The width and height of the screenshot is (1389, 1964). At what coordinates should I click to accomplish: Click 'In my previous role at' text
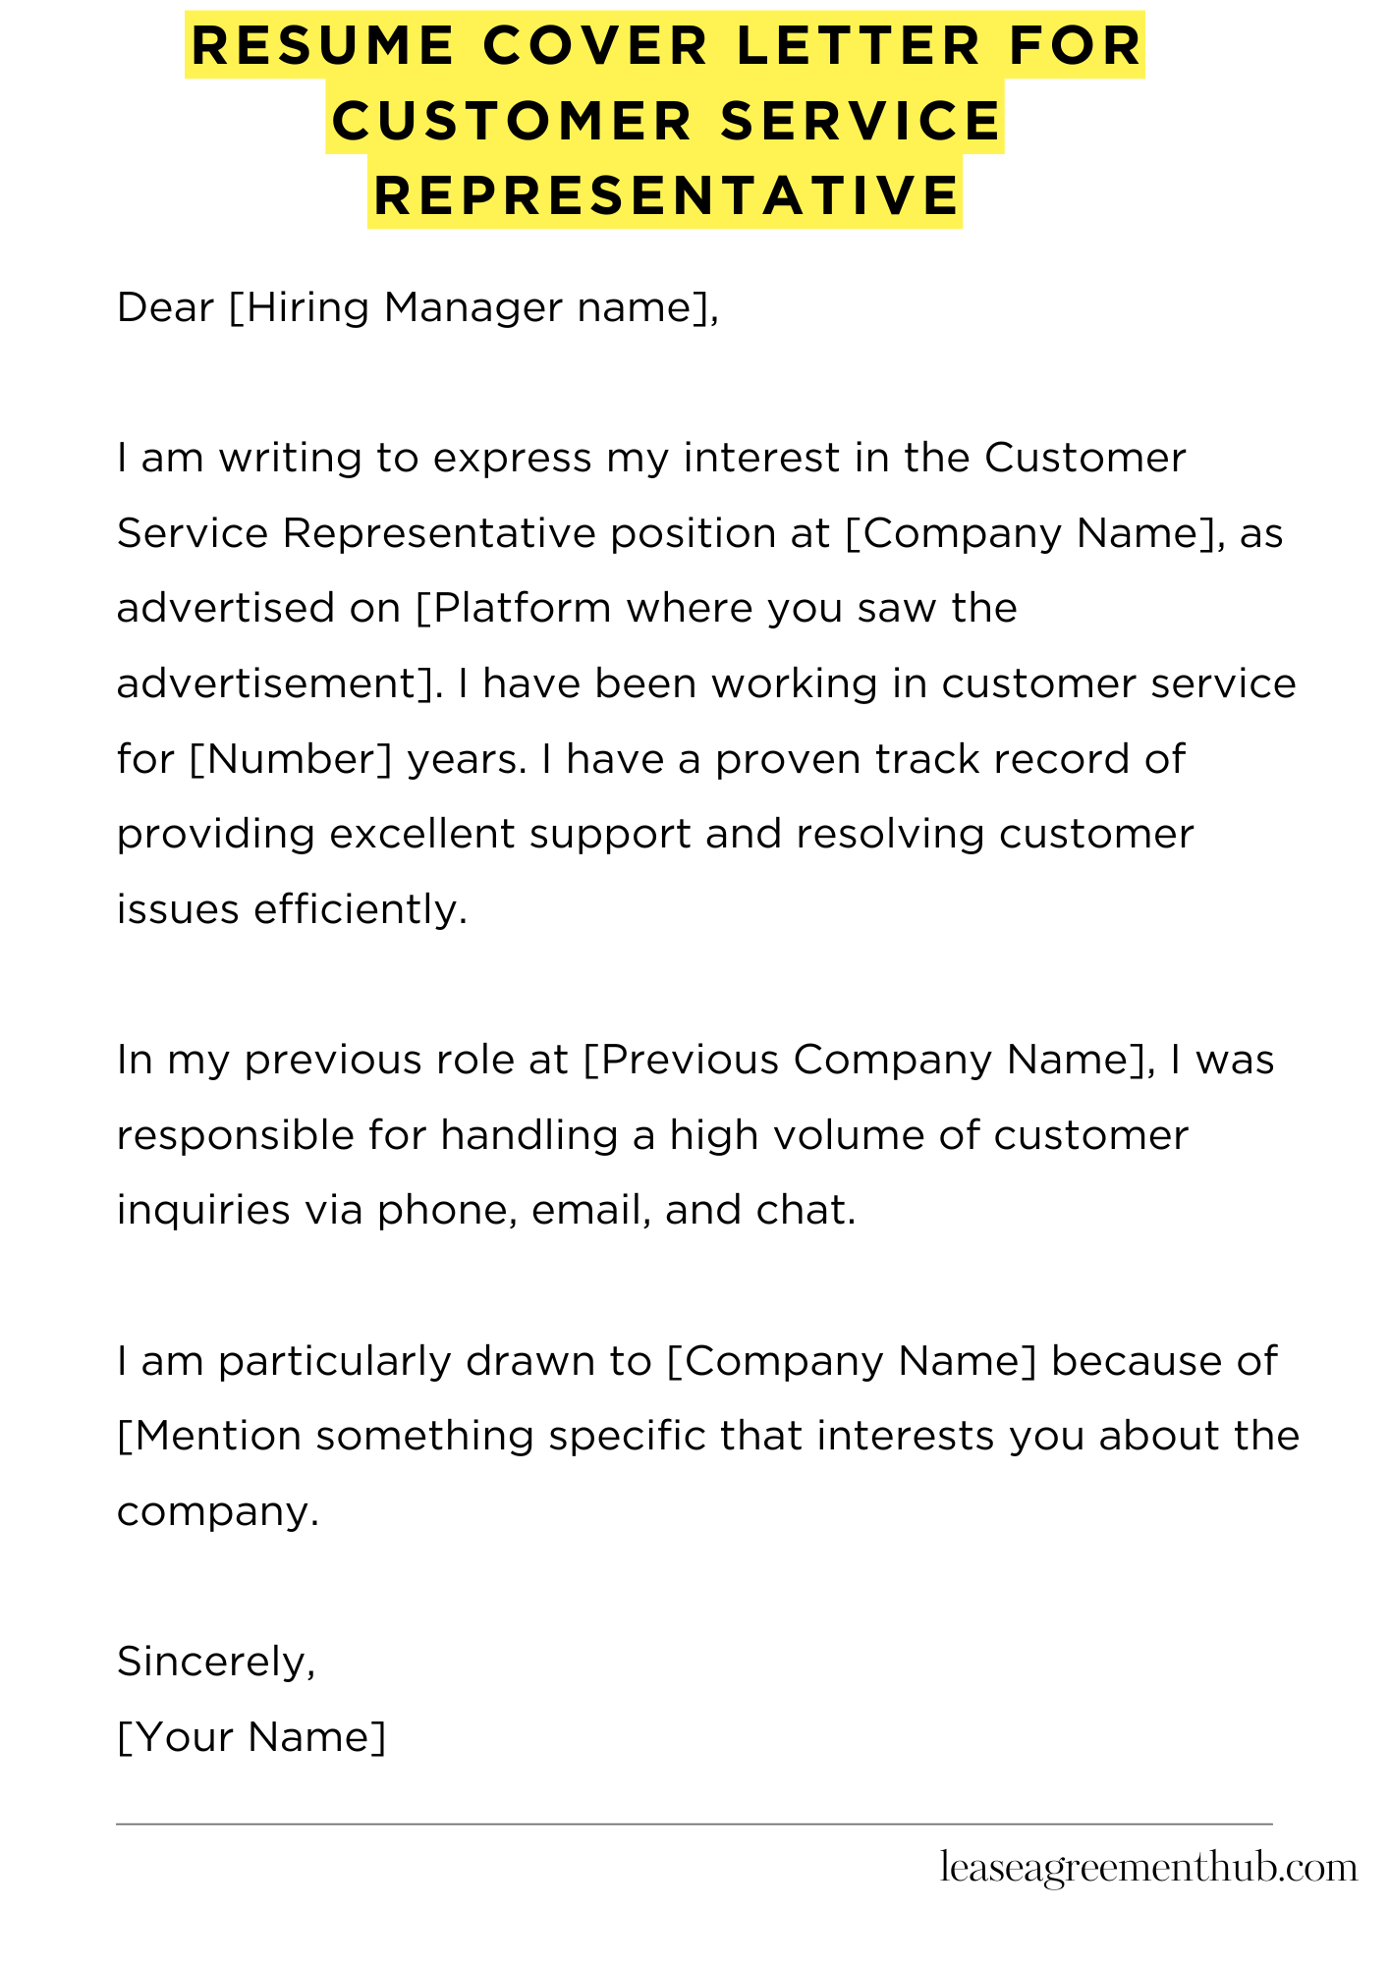point(343,1061)
